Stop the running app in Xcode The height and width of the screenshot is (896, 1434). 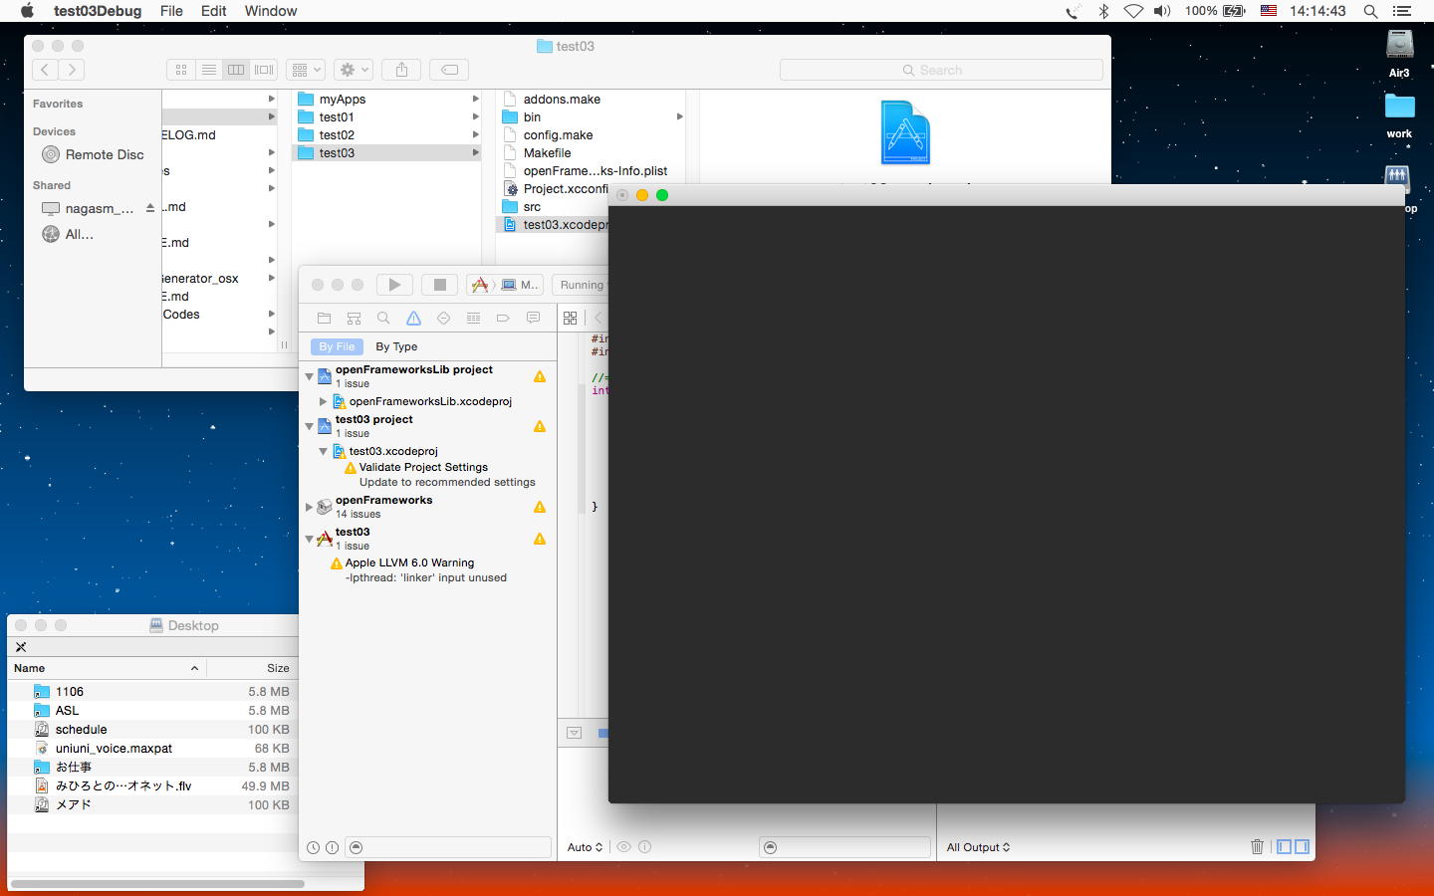click(x=439, y=285)
